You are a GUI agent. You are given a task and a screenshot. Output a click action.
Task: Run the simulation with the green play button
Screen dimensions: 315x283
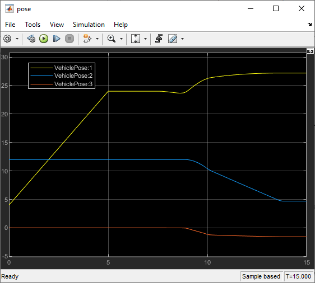(x=44, y=39)
